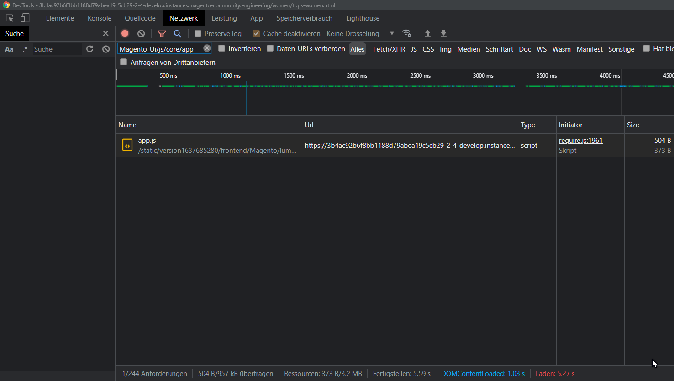The height and width of the screenshot is (381, 674).
Task: Stop recording the network log
Action: point(124,33)
